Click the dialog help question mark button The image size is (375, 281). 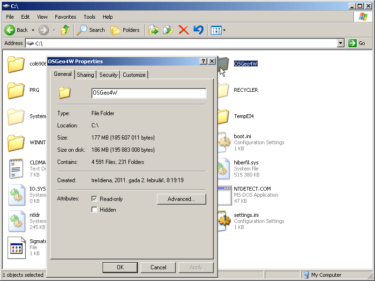[x=203, y=61]
